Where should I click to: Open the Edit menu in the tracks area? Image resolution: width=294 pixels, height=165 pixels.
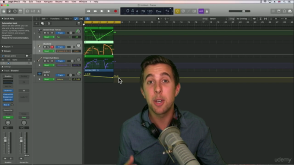(44, 19)
